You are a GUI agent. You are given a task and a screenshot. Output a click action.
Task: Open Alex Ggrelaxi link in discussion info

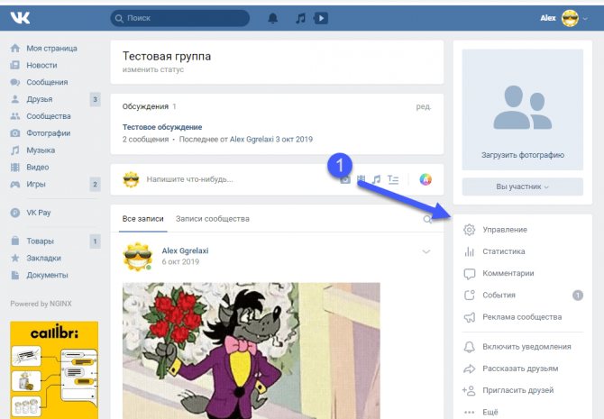click(x=252, y=140)
